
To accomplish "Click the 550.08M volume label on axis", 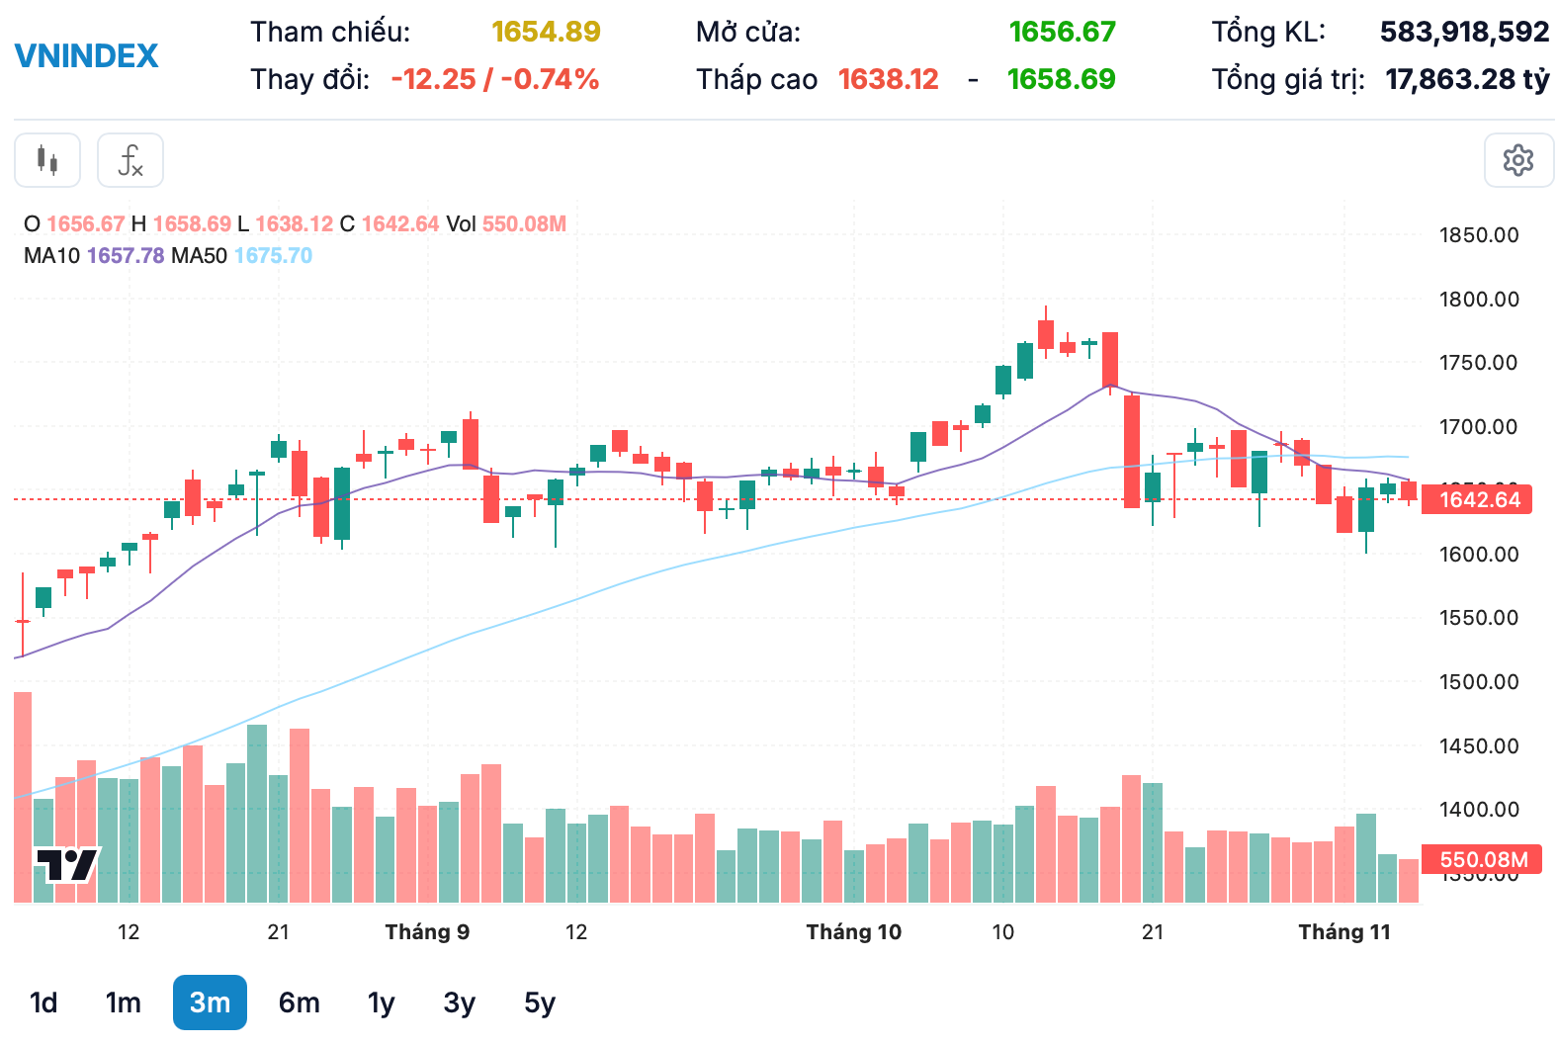I will click(1483, 859).
